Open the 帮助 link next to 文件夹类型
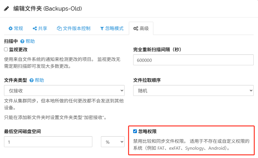This screenshot has width=258, height=158. [x=40, y=80]
